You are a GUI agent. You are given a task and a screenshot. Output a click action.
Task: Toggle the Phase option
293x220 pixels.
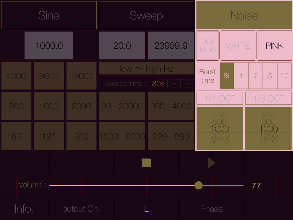211,209
